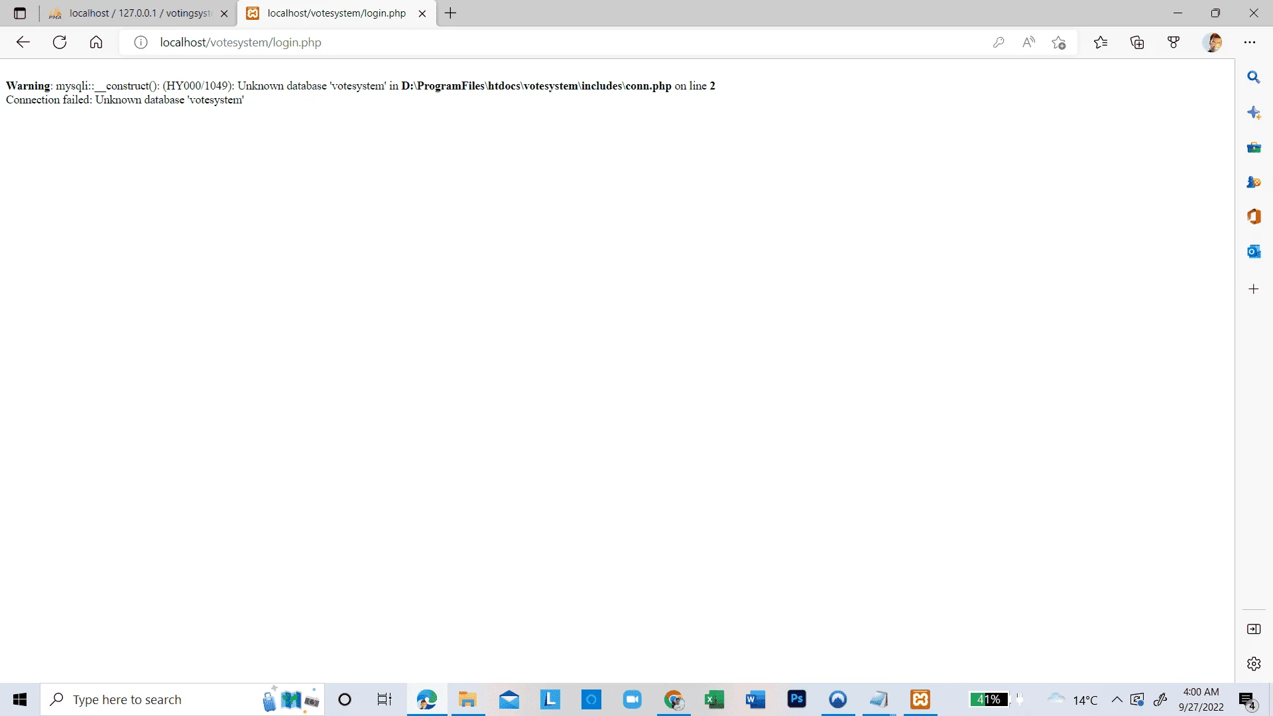Viewport: 1273px width, 716px height.
Task: Close the phpMyAdmin votingsystem tab
Action: click(224, 13)
